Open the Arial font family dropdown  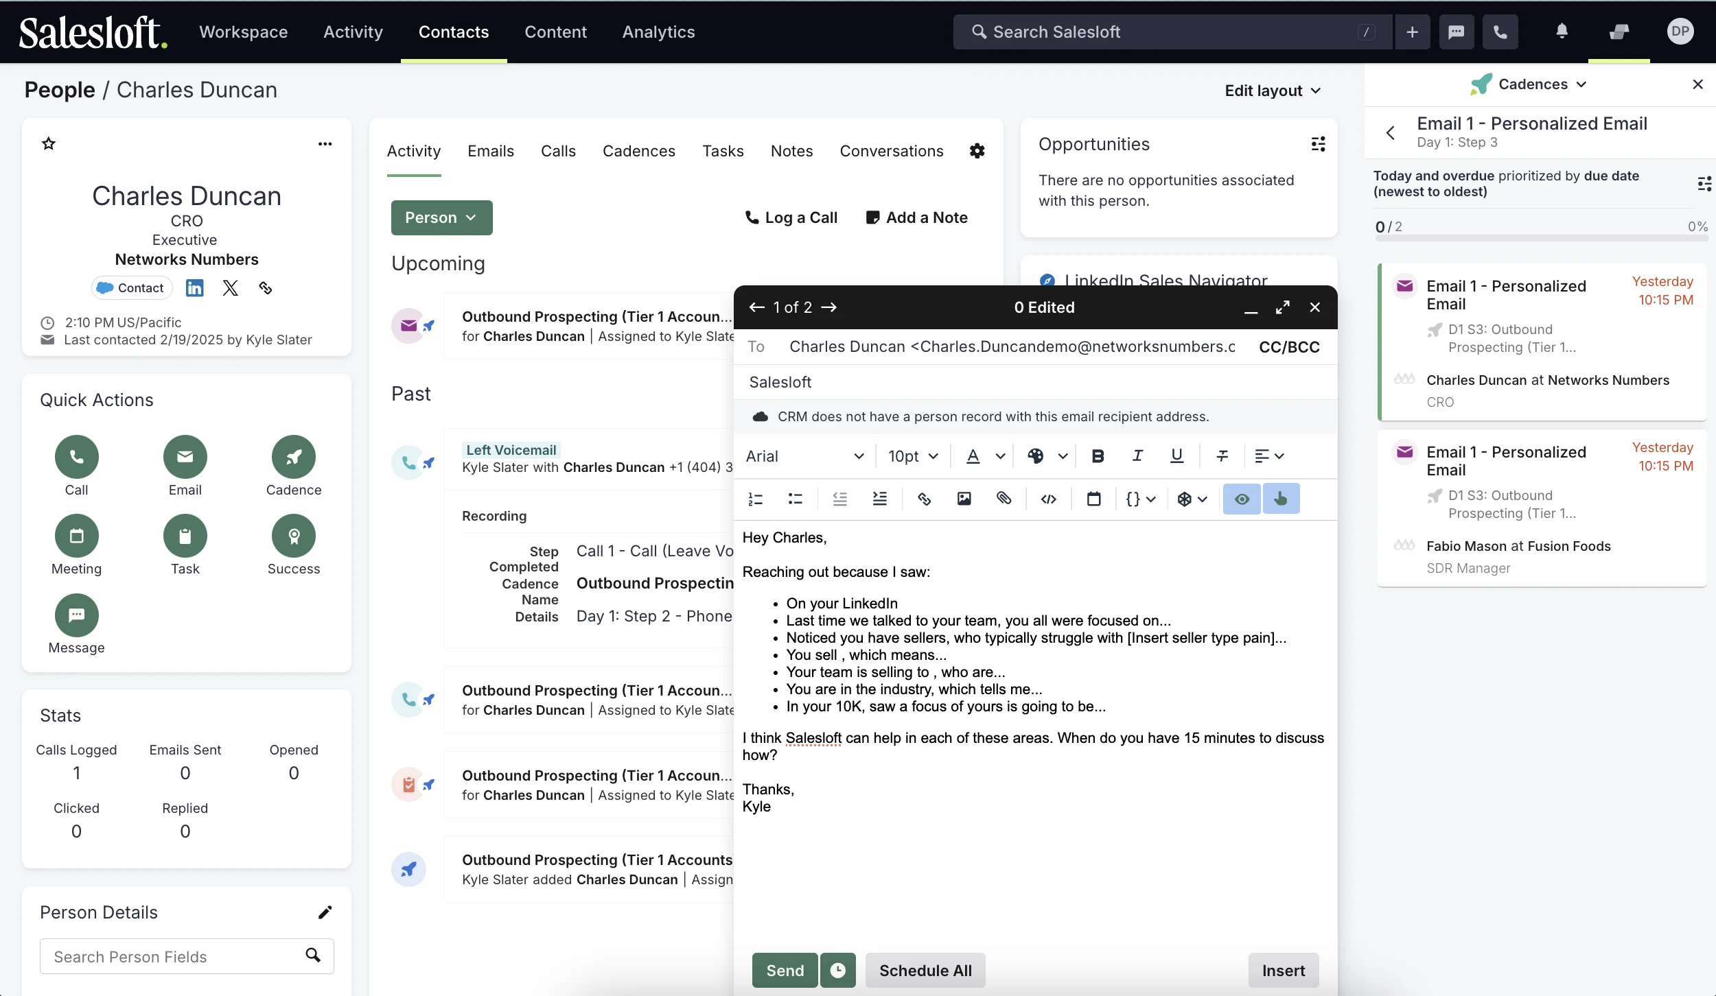coord(804,456)
